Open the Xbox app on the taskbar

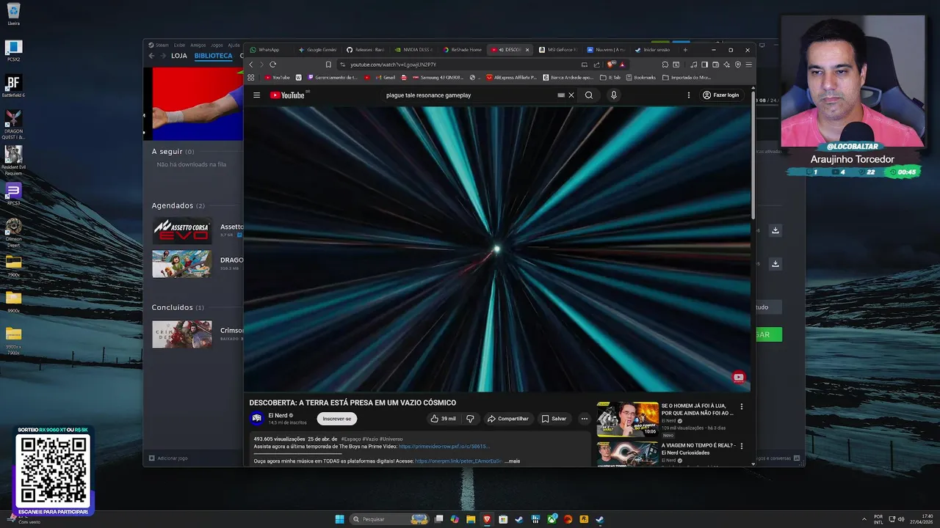(552, 519)
